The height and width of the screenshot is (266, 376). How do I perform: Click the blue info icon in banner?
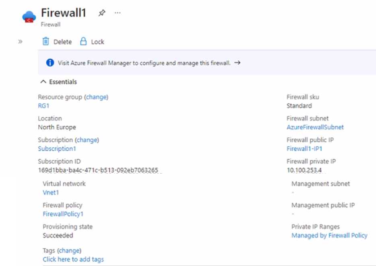pyautogui.click(x=50, y=63)
